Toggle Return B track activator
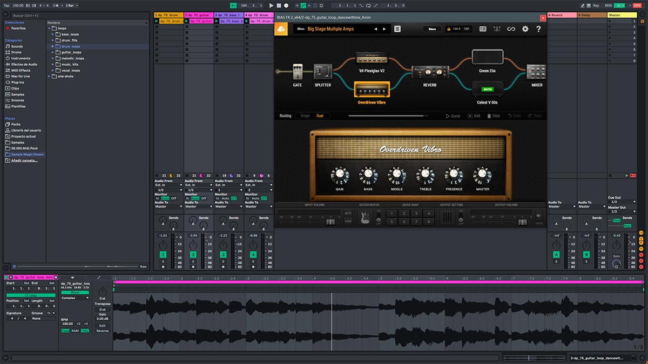Image resolution: width=648 pixels, height=364 pixels. pyautogui.click(x=586, y=255)
